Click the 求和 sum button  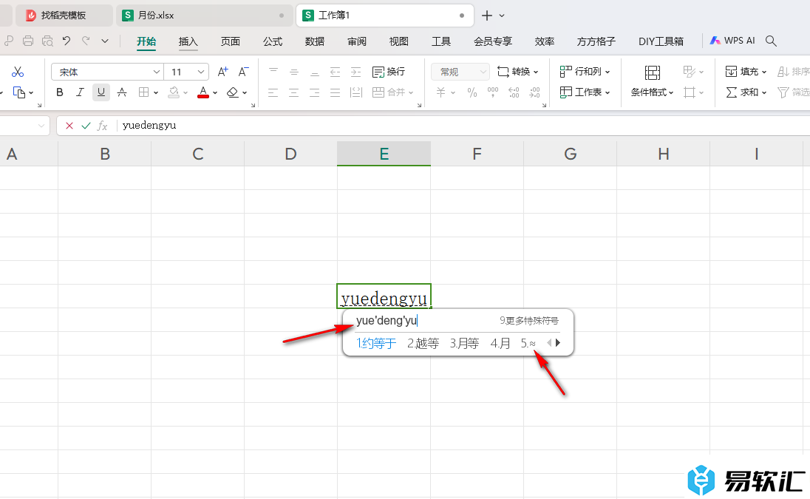(x=746, y=92)
